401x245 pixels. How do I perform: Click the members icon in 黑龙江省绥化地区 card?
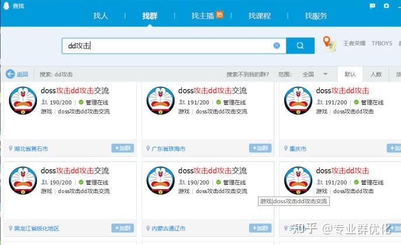click(44, 182)
